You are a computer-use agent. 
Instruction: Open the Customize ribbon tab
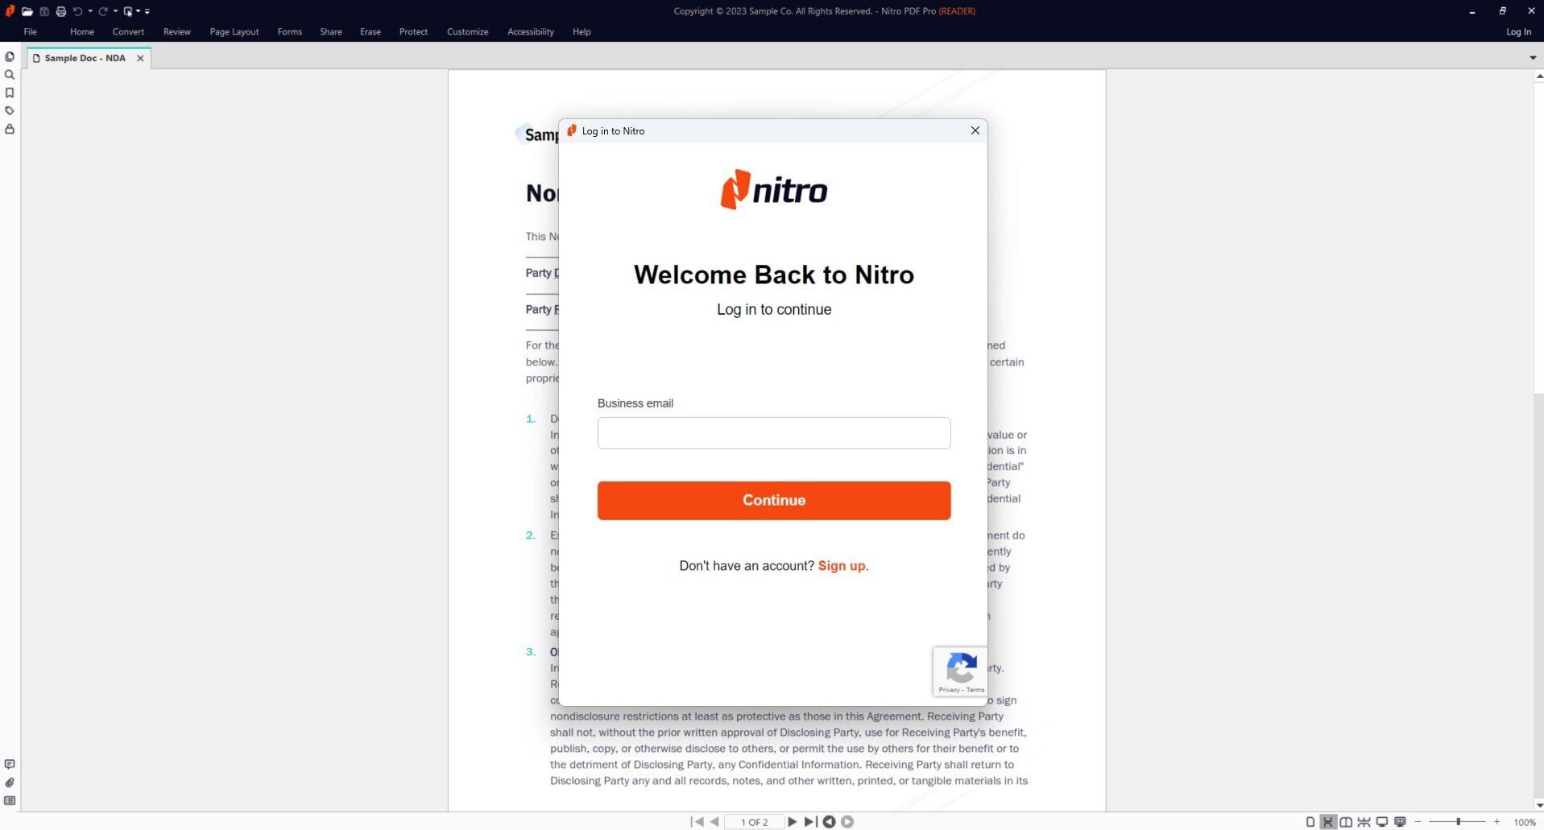[x=468, y=31]
